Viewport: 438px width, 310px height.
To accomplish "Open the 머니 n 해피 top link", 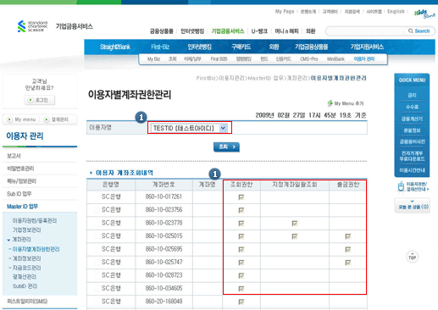I will pyautogui.click(x=286, y=31).
